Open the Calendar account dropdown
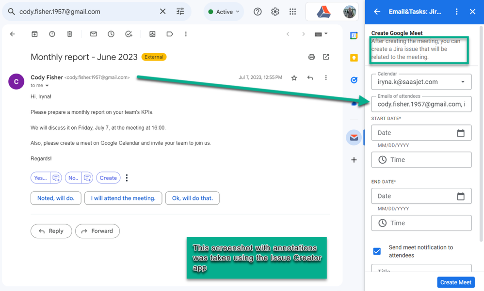484x291 pixels. tap(421, 82)
